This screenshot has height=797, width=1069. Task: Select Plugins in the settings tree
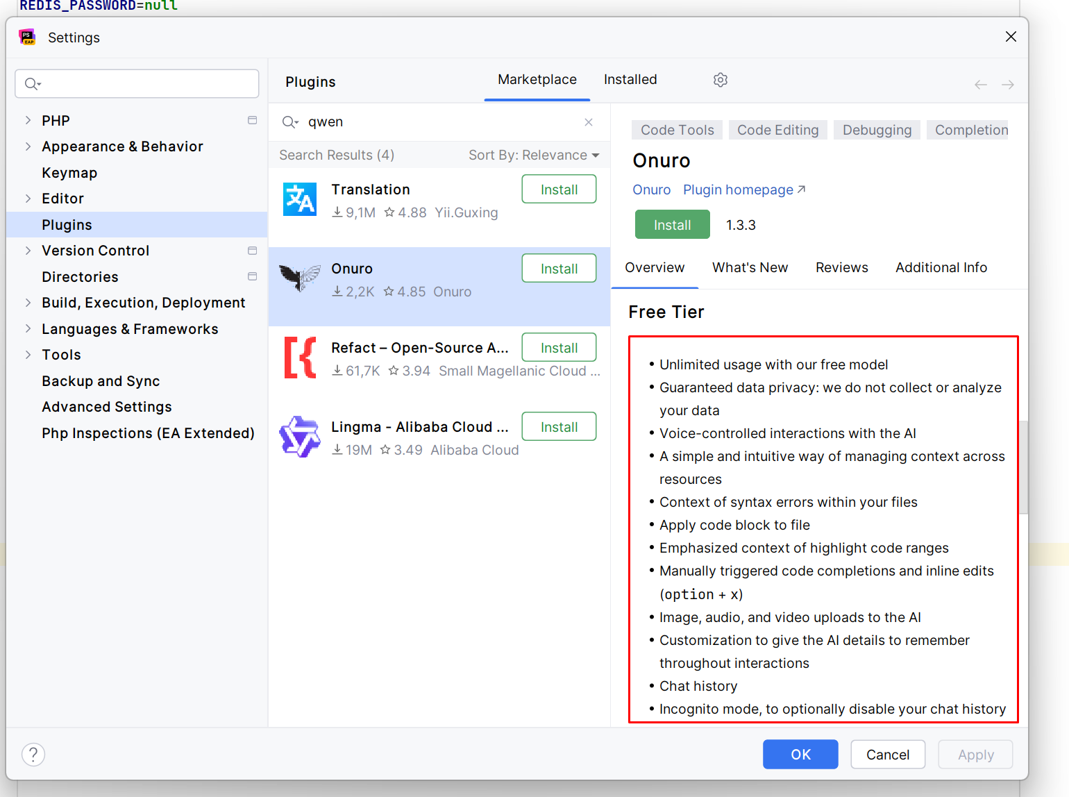137,225
